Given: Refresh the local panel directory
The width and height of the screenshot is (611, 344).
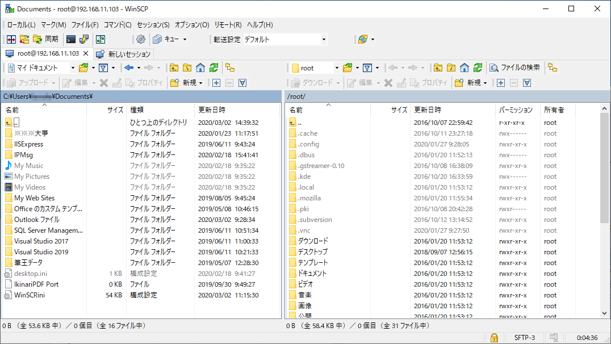Looking at the screenshot, I should (x=214, y=68).
